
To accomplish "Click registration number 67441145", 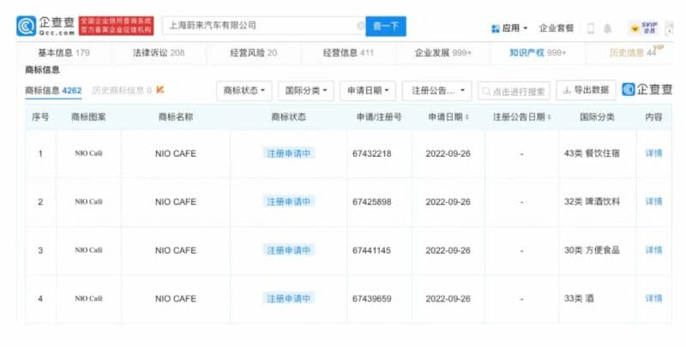I will (372, 251).
